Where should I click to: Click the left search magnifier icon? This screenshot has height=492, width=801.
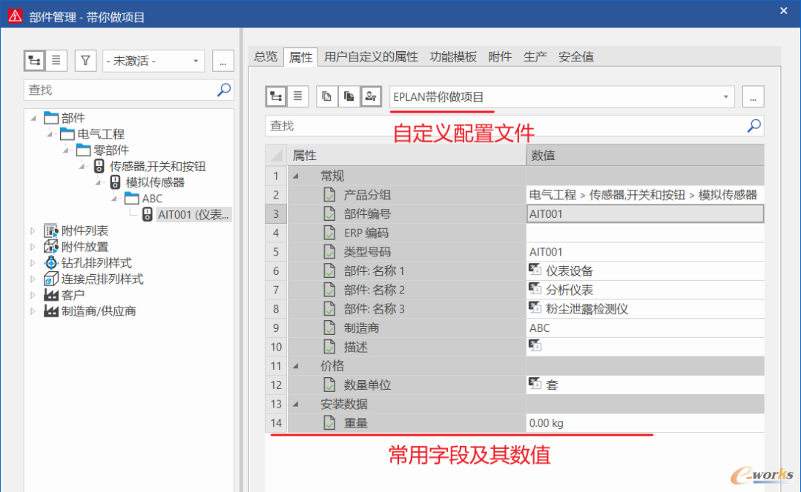tap(224, 90)
